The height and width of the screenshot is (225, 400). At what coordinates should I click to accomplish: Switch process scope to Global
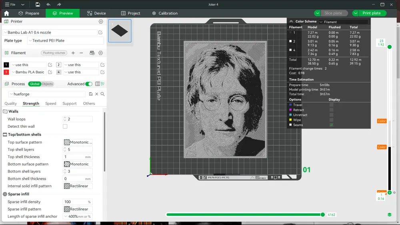pos(34,84)
